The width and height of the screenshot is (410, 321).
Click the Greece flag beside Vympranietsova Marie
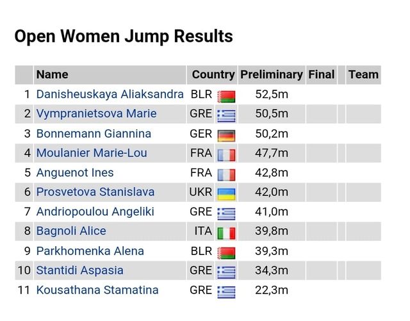(x=226, y=115)
